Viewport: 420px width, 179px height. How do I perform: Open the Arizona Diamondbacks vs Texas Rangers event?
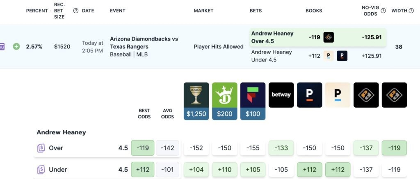144,43
